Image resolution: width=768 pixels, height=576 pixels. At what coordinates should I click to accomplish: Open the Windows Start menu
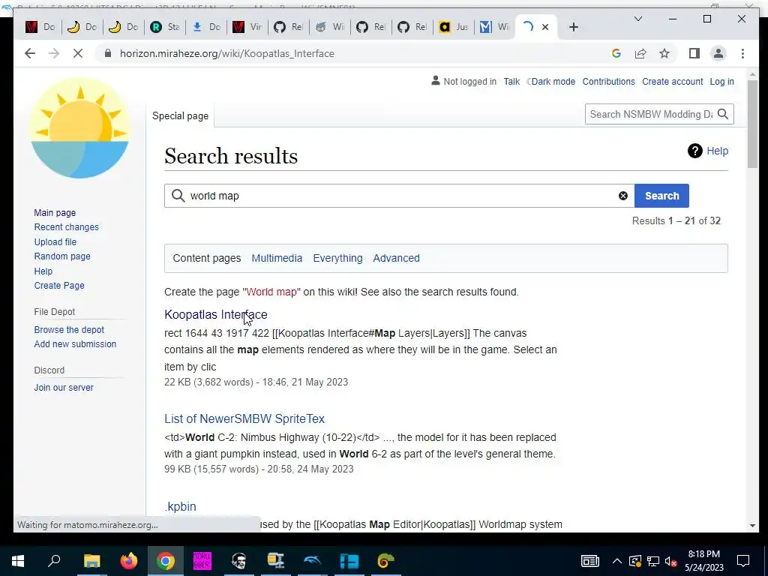pos(18,561)
